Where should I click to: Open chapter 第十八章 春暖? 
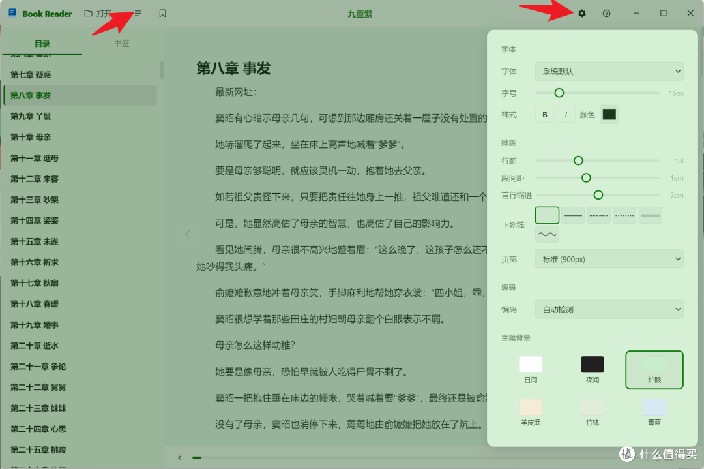coord(80,304)
